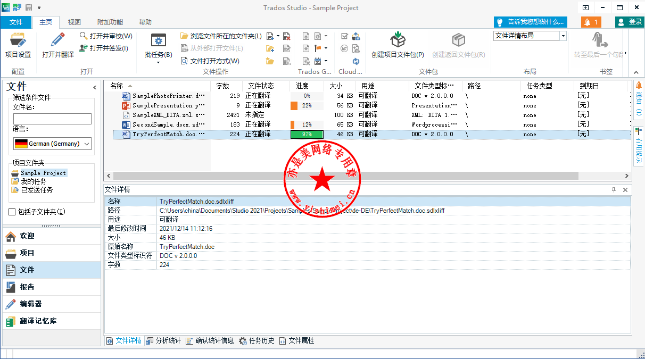Click the 创建项目文件包(P) package icon
This screenshot has height=359, width=645.
pos(398,40)
